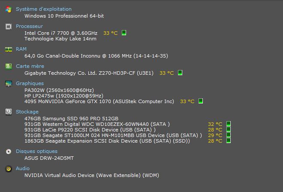Click the Windows flag icon beside Système d'exploitation
The width and height of the screenshot is (283, 192).
pyautogui.click(x=9, y=9)
